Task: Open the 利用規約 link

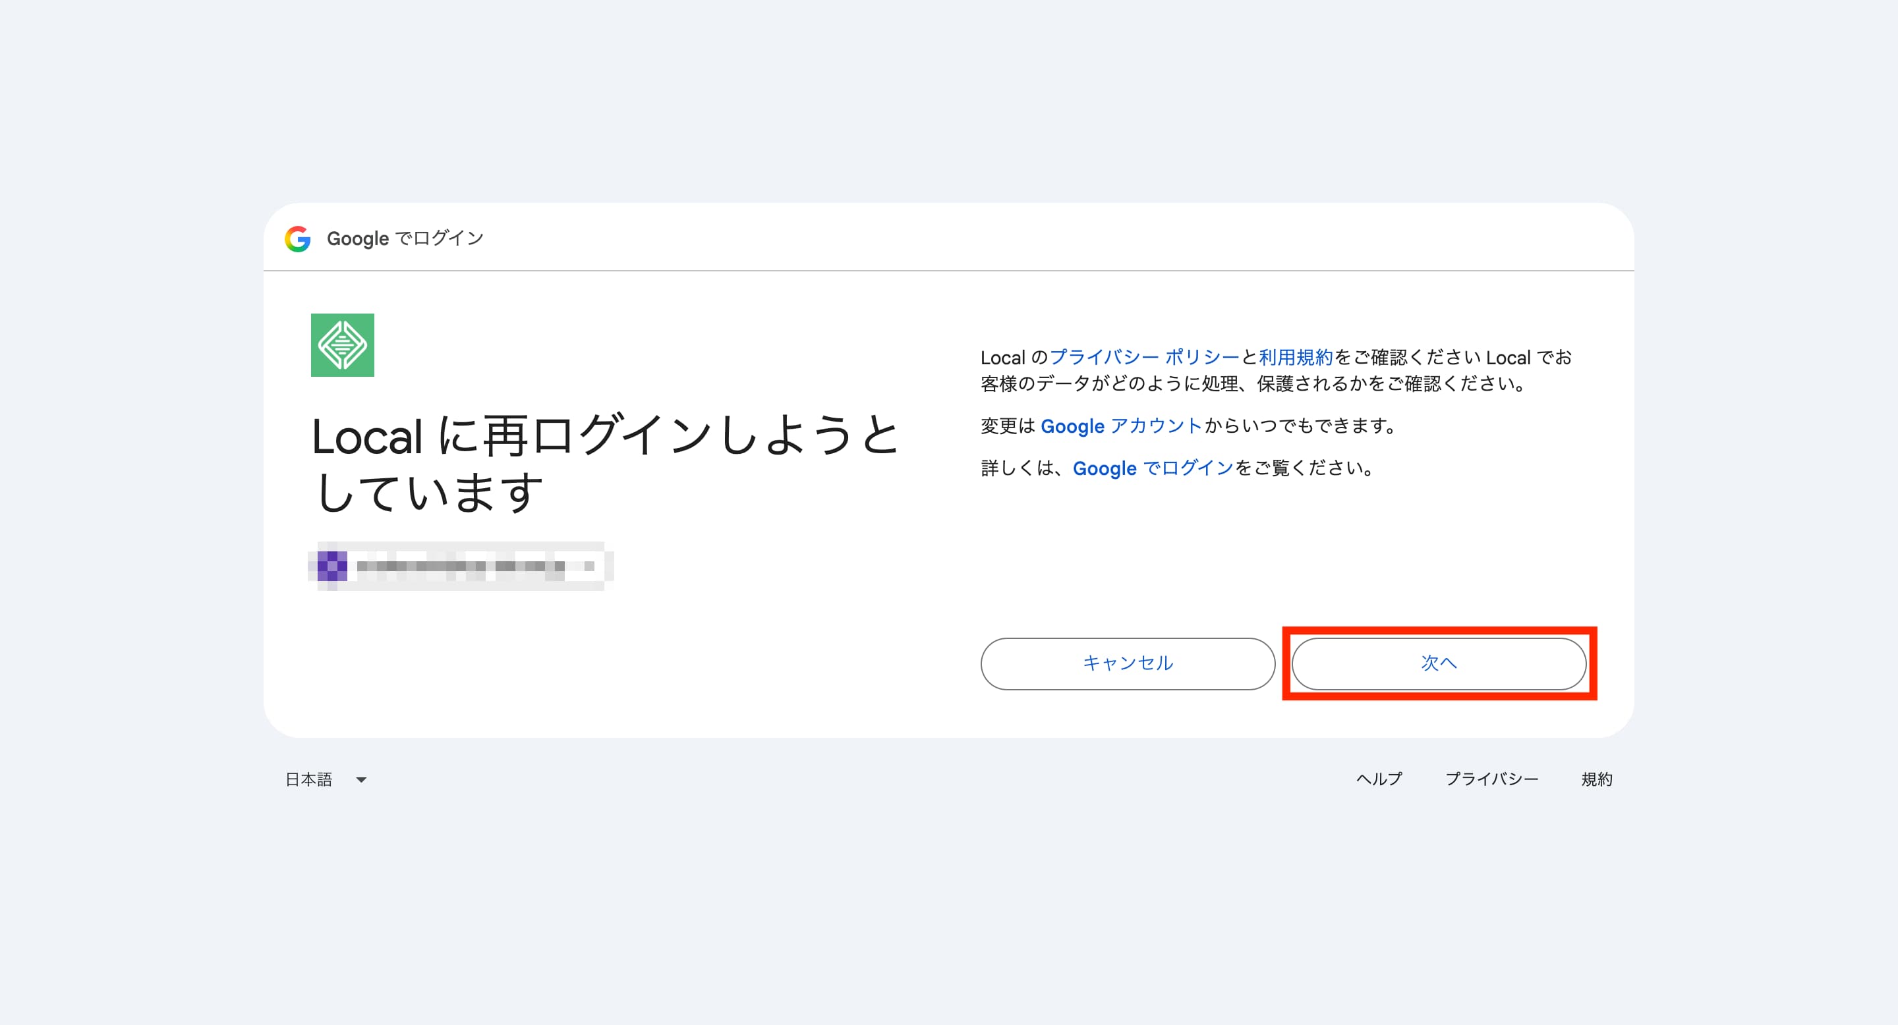Action: (1296, 357)
